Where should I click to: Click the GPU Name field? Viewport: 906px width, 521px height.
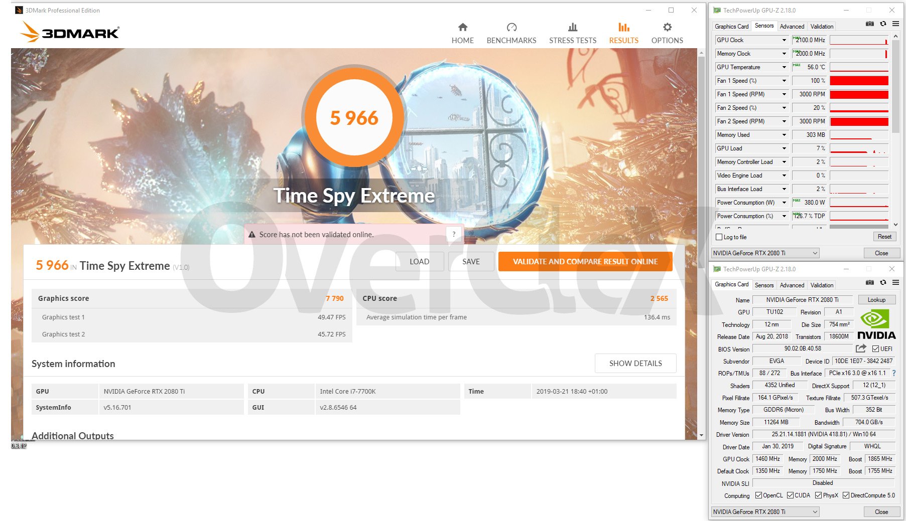pos(802,299)
